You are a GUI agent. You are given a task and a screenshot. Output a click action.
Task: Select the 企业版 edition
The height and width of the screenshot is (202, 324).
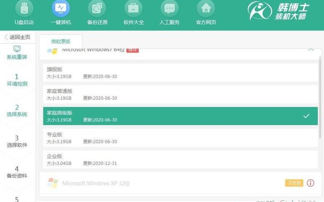tap(180, 160)
